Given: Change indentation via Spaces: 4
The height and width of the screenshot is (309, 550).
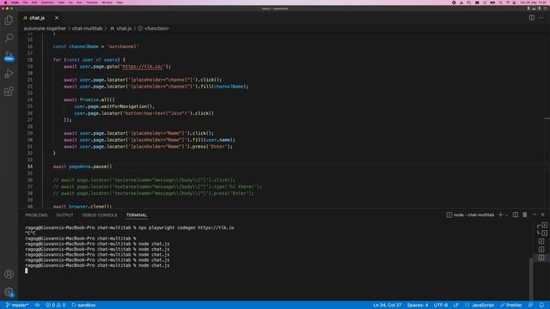Looking at the screenshot, I should [418, 306].
